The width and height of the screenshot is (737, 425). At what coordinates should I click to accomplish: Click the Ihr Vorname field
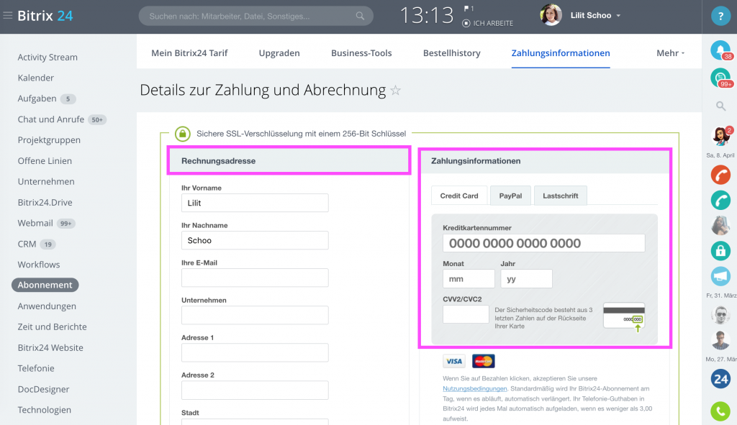[x=255, y=203]
